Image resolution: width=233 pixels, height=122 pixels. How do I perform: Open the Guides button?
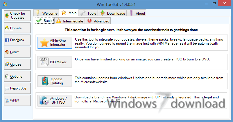point(17,64)
